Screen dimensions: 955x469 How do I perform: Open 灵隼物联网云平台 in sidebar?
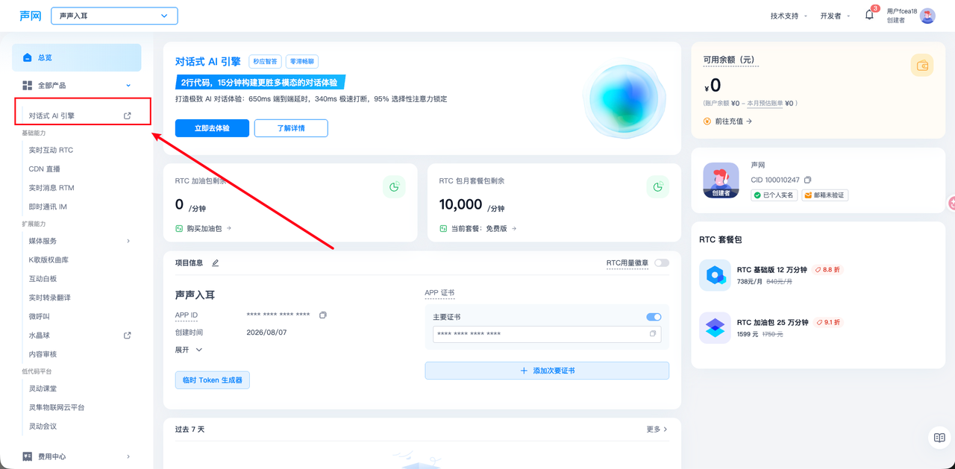57,407
